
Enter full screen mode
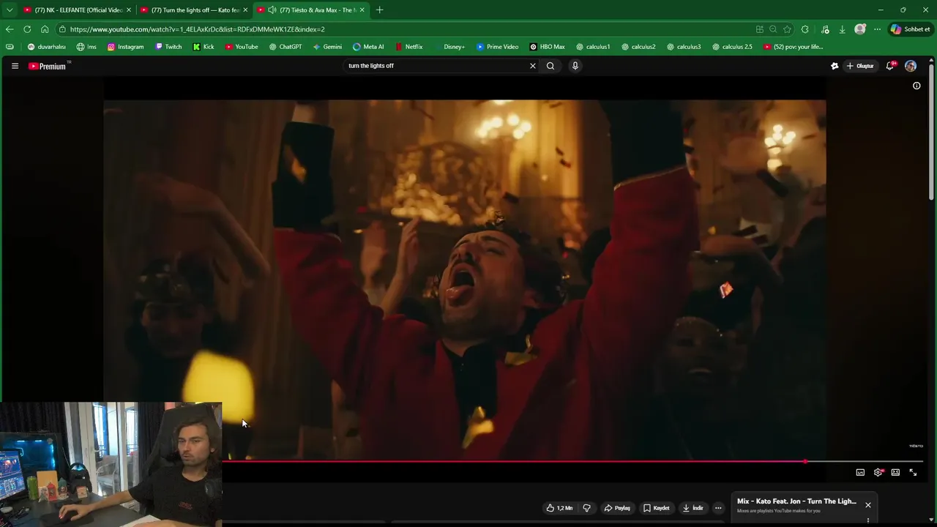913,473
